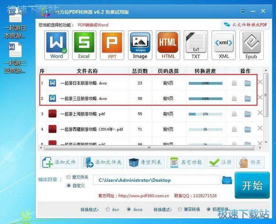Viewport: 276px width, 224px height.
Task: Select 自定义 output radio button
Action: tap(69, 185)
